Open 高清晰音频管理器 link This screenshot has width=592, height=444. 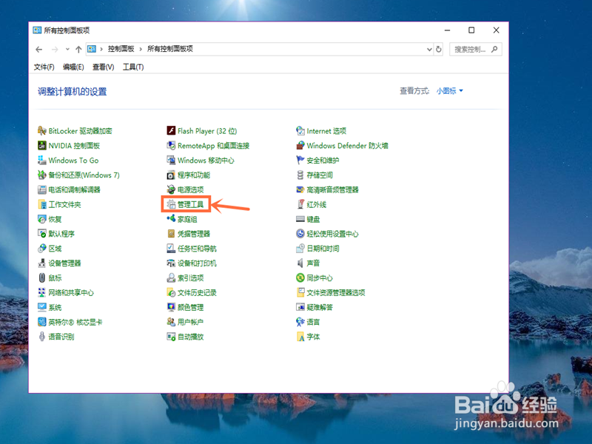[332, 189]
